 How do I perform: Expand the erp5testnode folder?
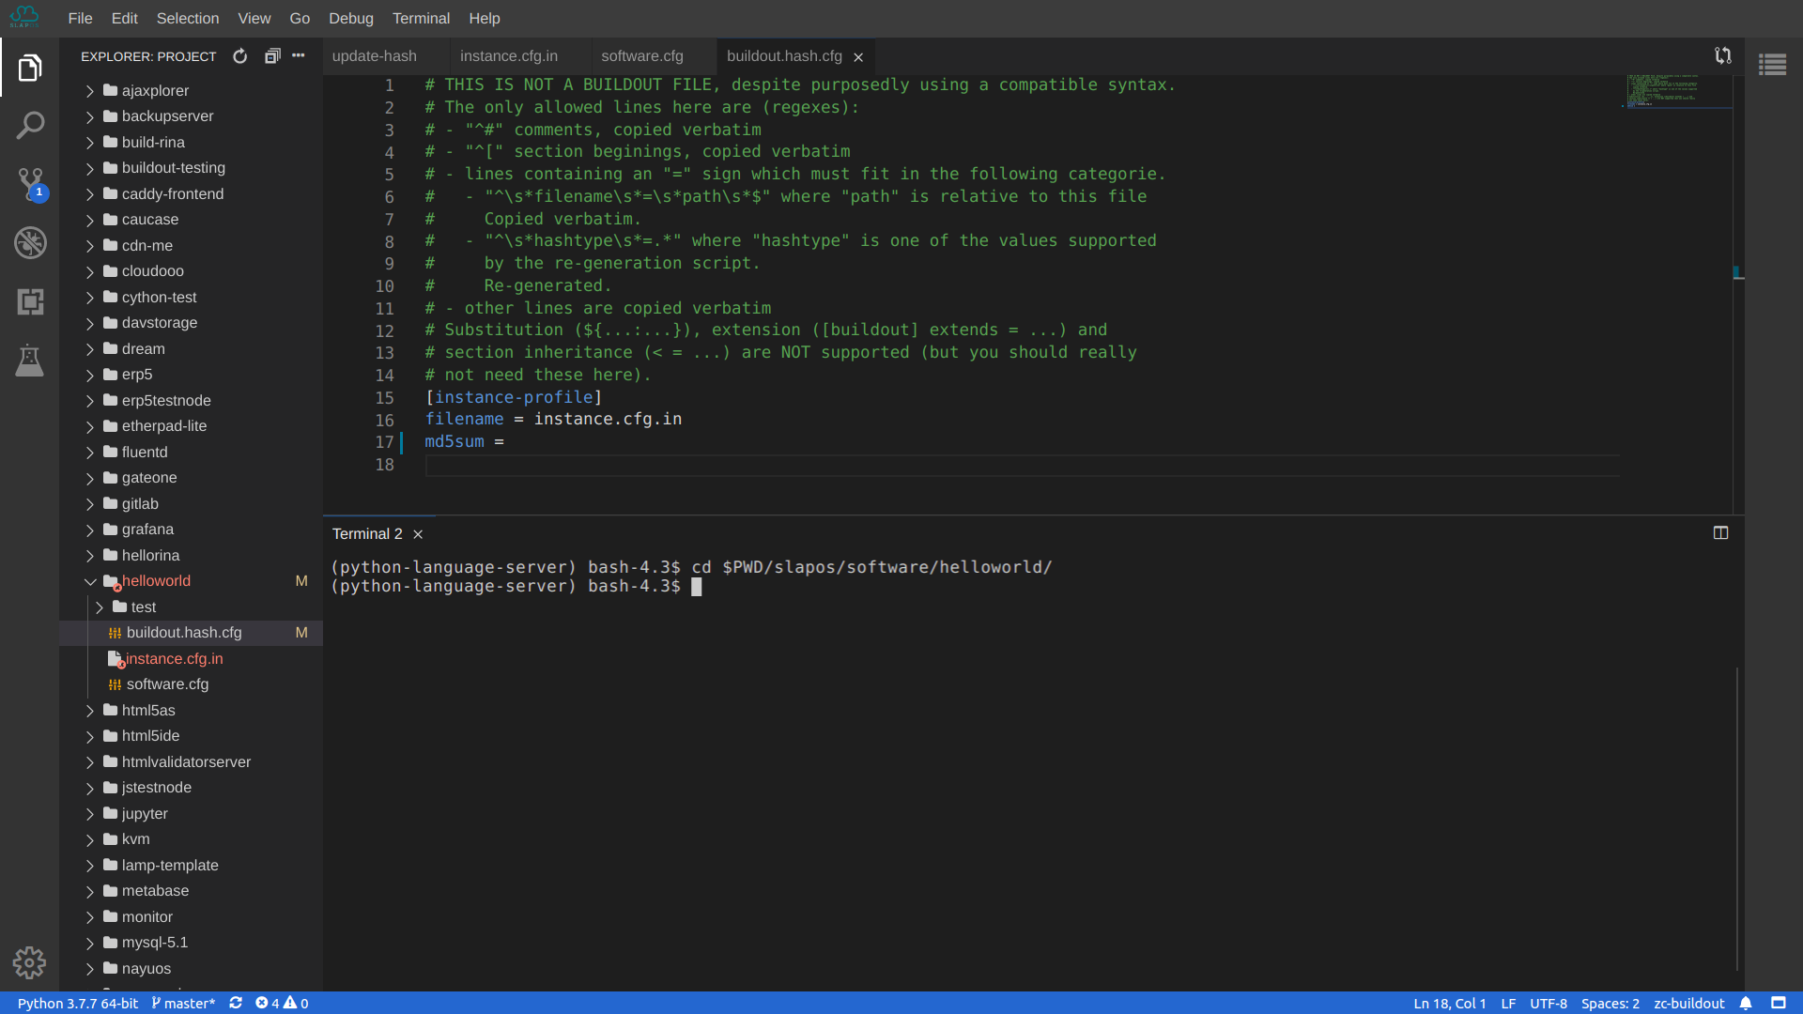point(90,401)
